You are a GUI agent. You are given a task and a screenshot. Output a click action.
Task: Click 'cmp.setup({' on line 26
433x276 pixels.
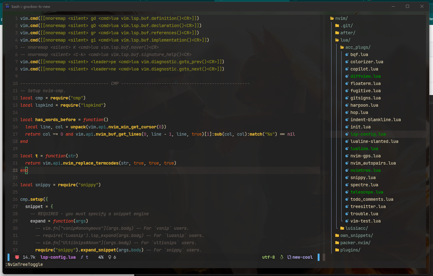click(34, 199)
